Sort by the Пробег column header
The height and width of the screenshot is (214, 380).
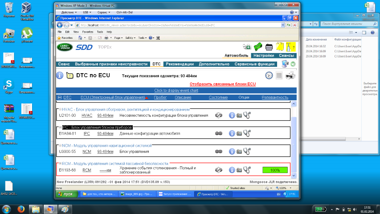(x=160, y=97)
